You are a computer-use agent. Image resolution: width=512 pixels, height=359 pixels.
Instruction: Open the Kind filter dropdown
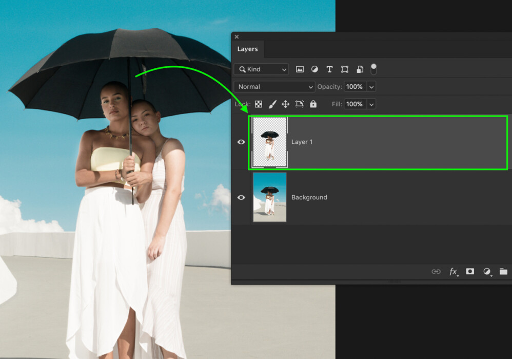click(x=261, y=69)
